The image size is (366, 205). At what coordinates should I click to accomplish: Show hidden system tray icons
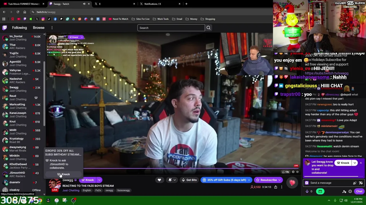329,200
